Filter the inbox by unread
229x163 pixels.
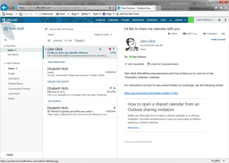point(57,40)
